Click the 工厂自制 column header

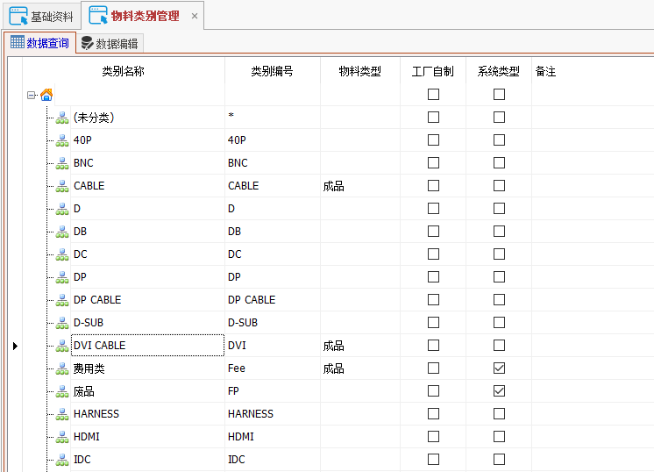[x=433, y=71]
